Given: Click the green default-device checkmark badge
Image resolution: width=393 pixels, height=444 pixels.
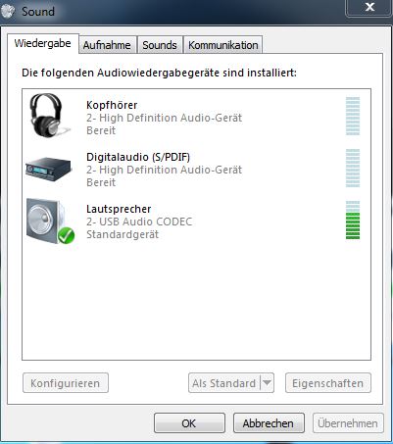Looking at the screenshot, I should click(67, 235).
